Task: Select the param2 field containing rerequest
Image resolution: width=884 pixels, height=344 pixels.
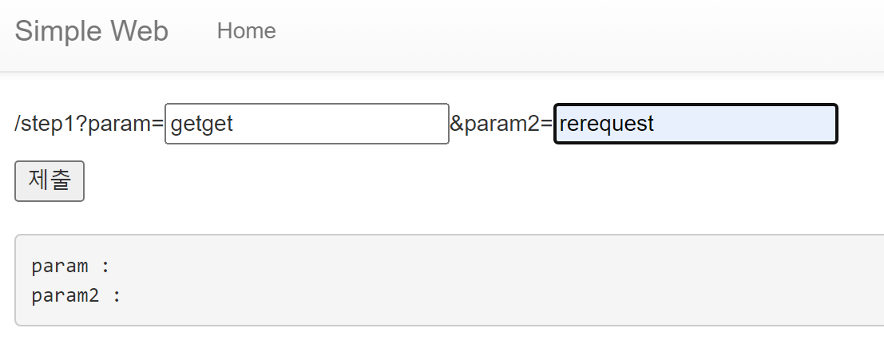Action: pos(696,124)
